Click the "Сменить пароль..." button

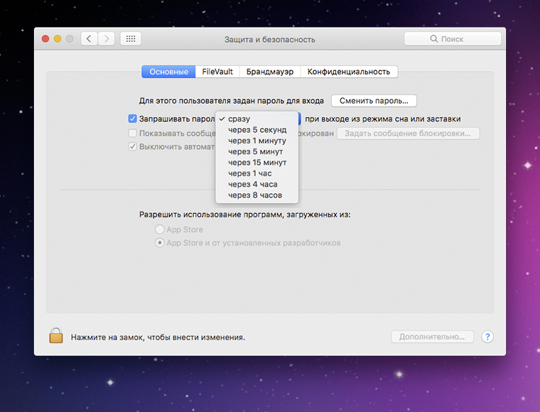(x=374, y=101)
